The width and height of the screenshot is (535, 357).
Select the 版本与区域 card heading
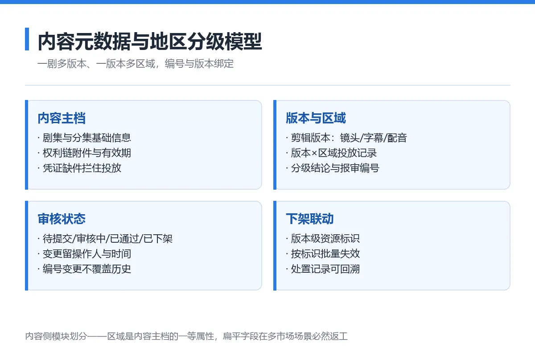coord(316,118)
